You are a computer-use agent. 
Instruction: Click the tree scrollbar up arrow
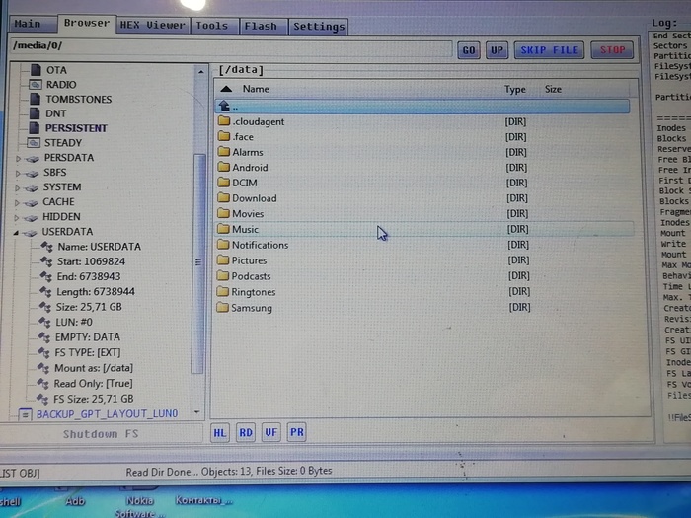pos(201,71)
